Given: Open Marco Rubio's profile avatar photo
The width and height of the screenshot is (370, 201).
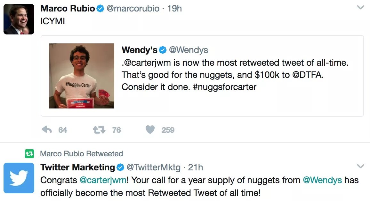Looking at the screenshot, I should 19,19.
